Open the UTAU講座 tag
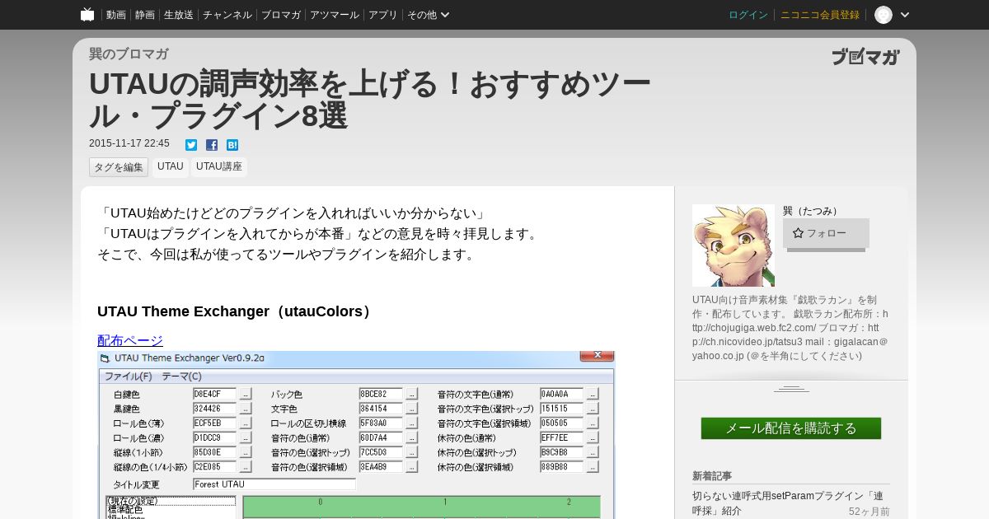This screenshot has height=519, width=989. (219, 166)
